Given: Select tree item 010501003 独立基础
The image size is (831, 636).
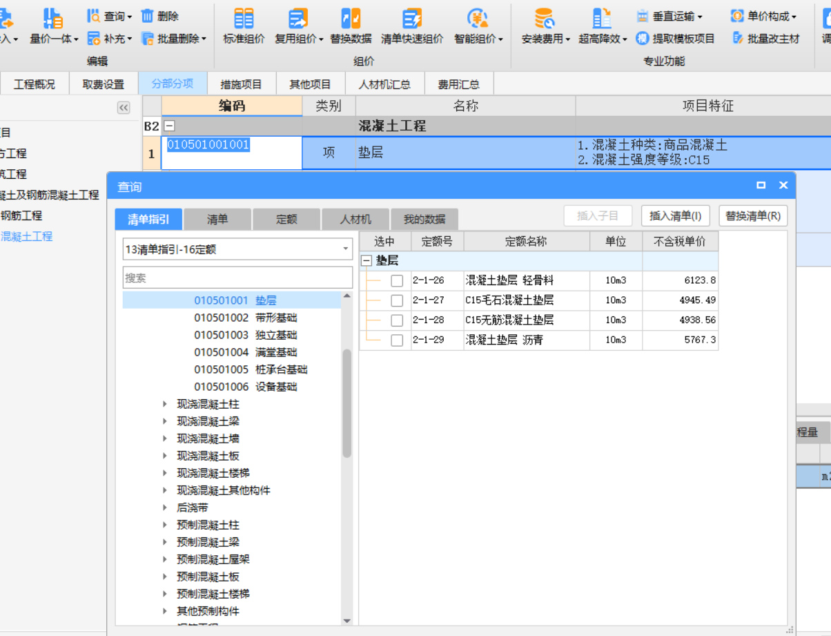Looking at the screenshot, I should [x=246, y=335].
